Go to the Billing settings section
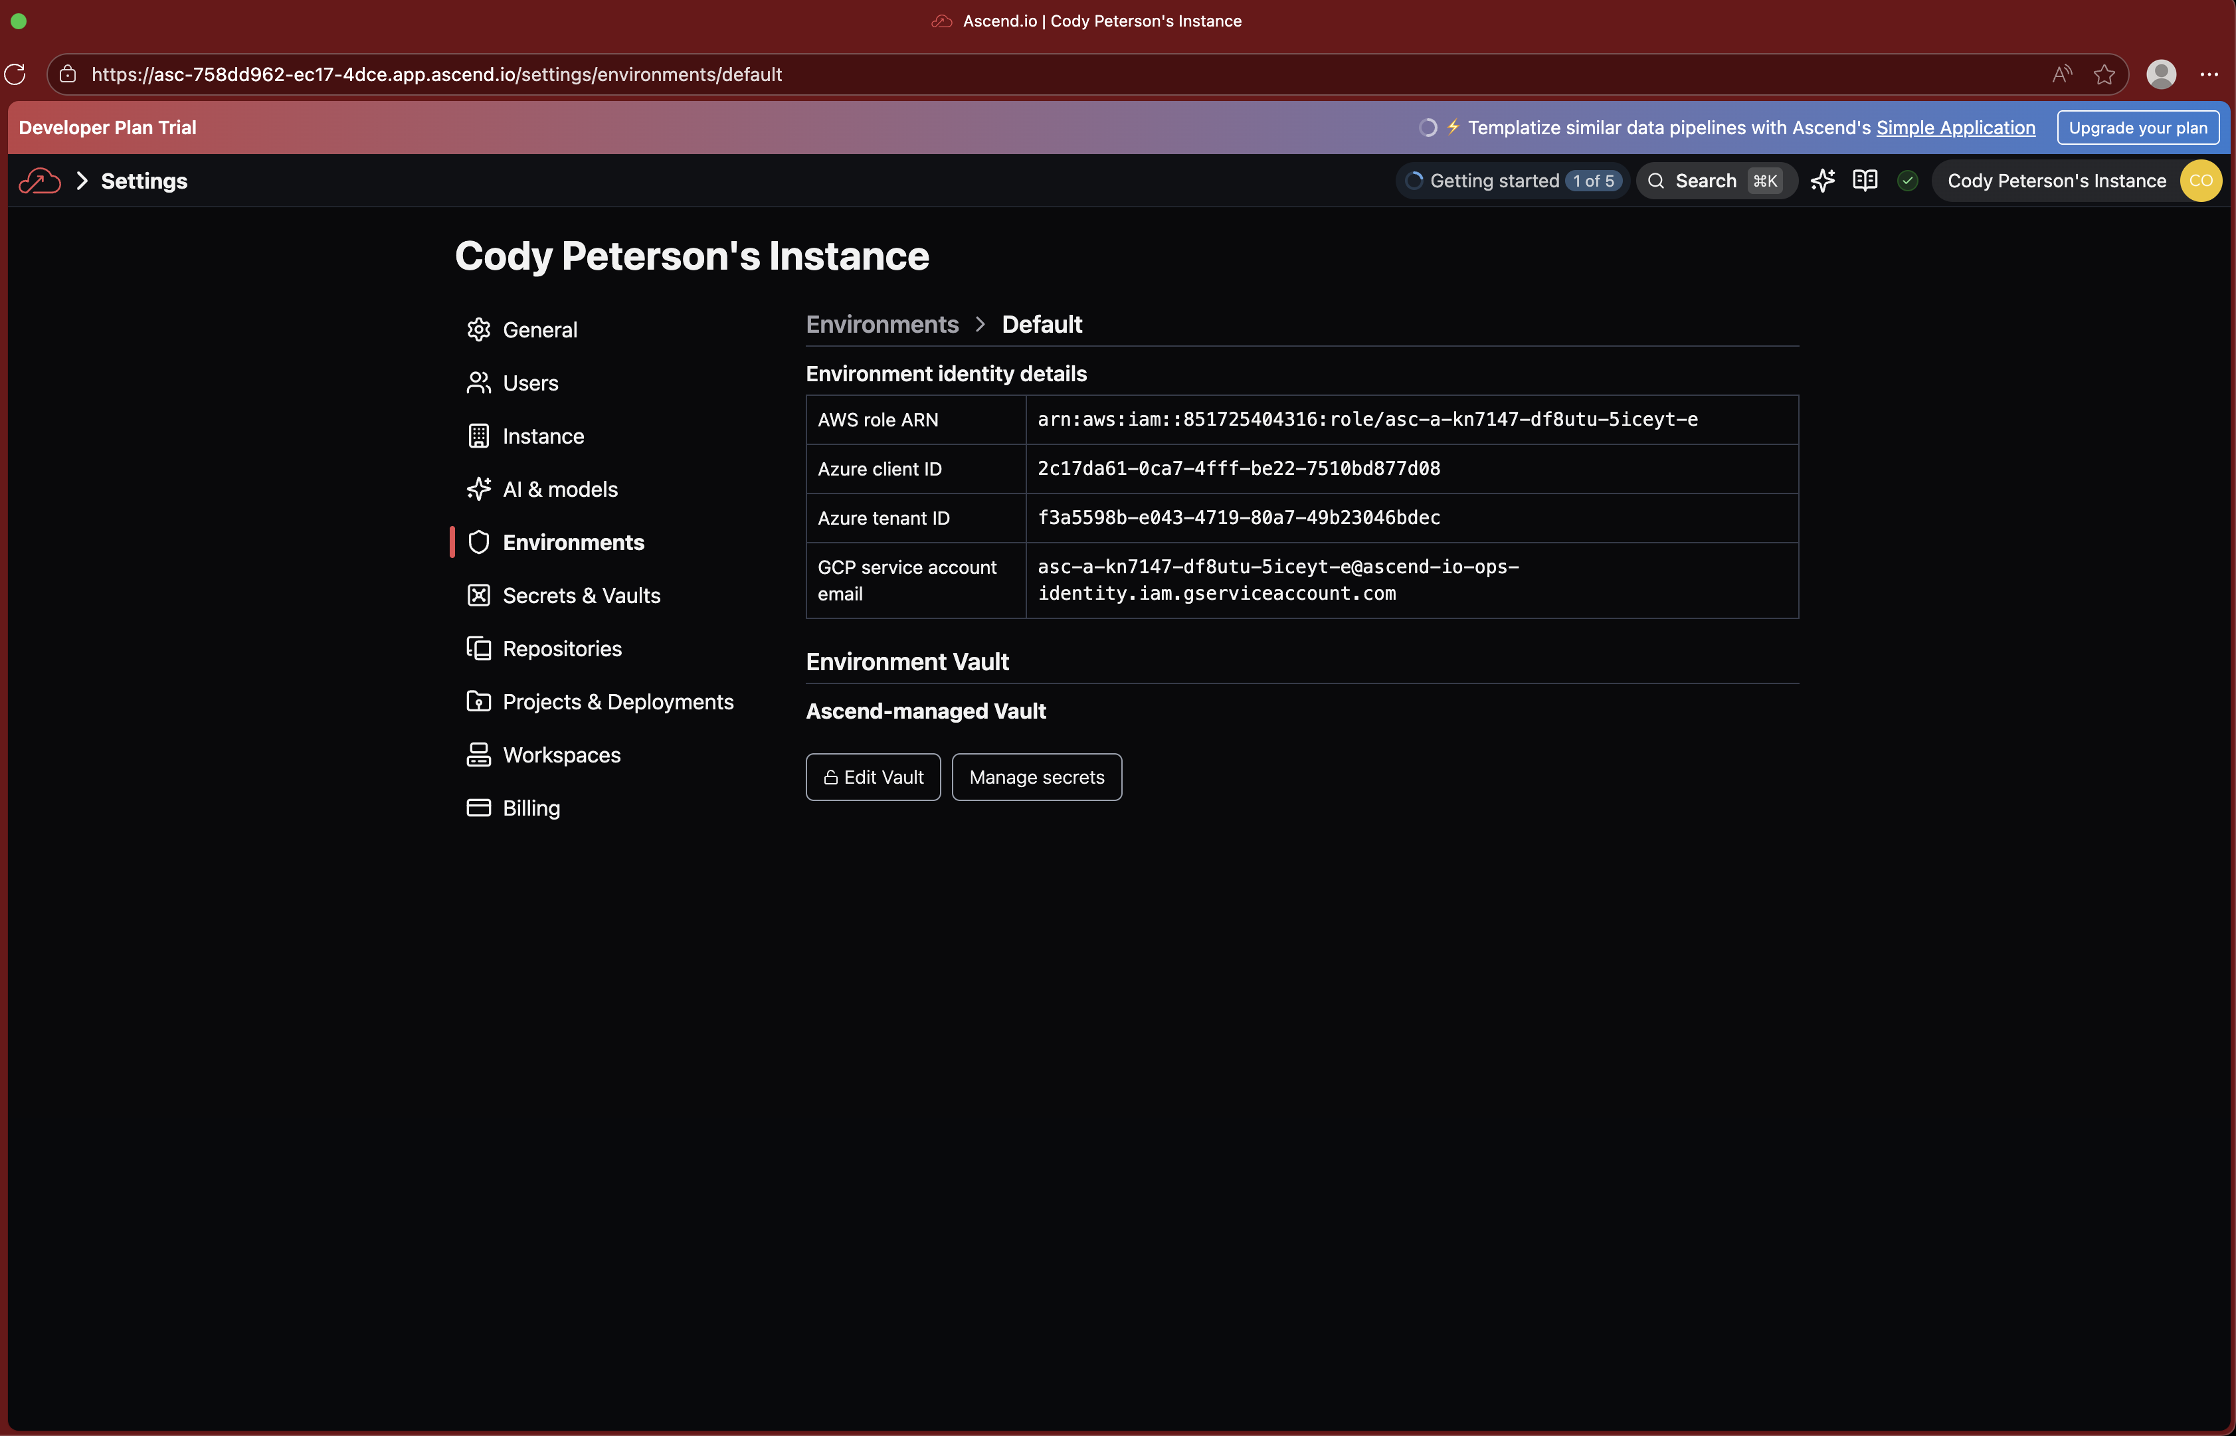This screenshot has width=2236, height=1436. pos(531,808)
